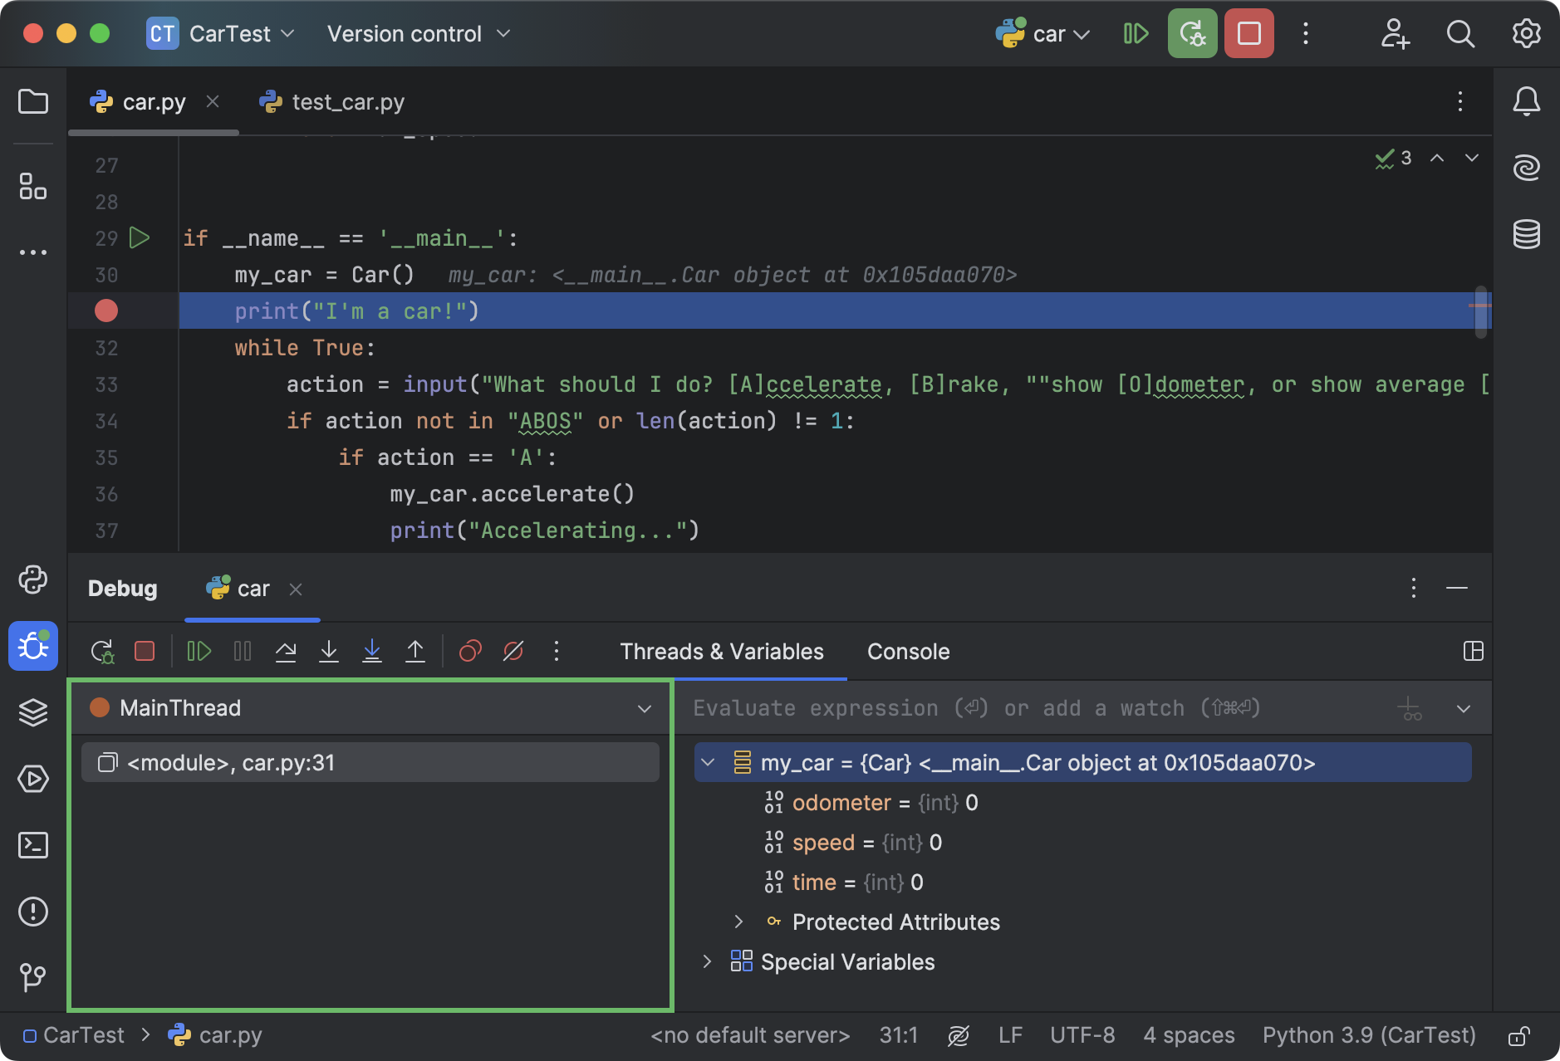Image resolution: width=1560 pixels, height=1061 pixels.
Task: Open the test_car.py editor tab
Action: coord(348,101)
